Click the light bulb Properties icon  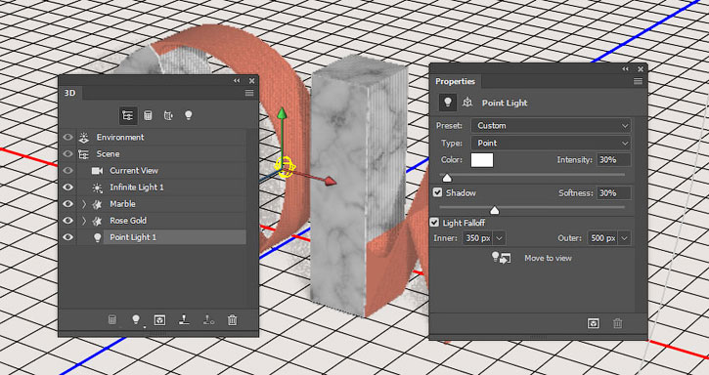point(448,103)
